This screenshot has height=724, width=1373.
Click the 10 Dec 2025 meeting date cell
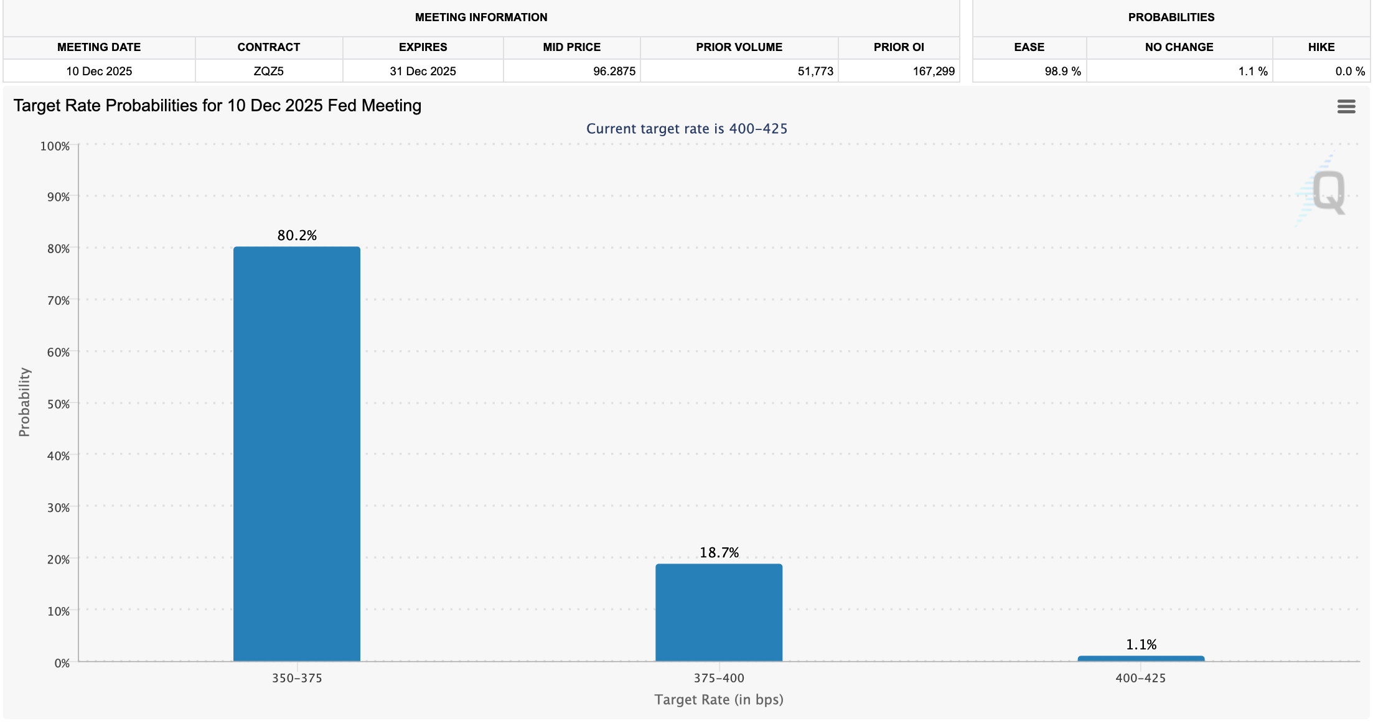tap(99, 71)
